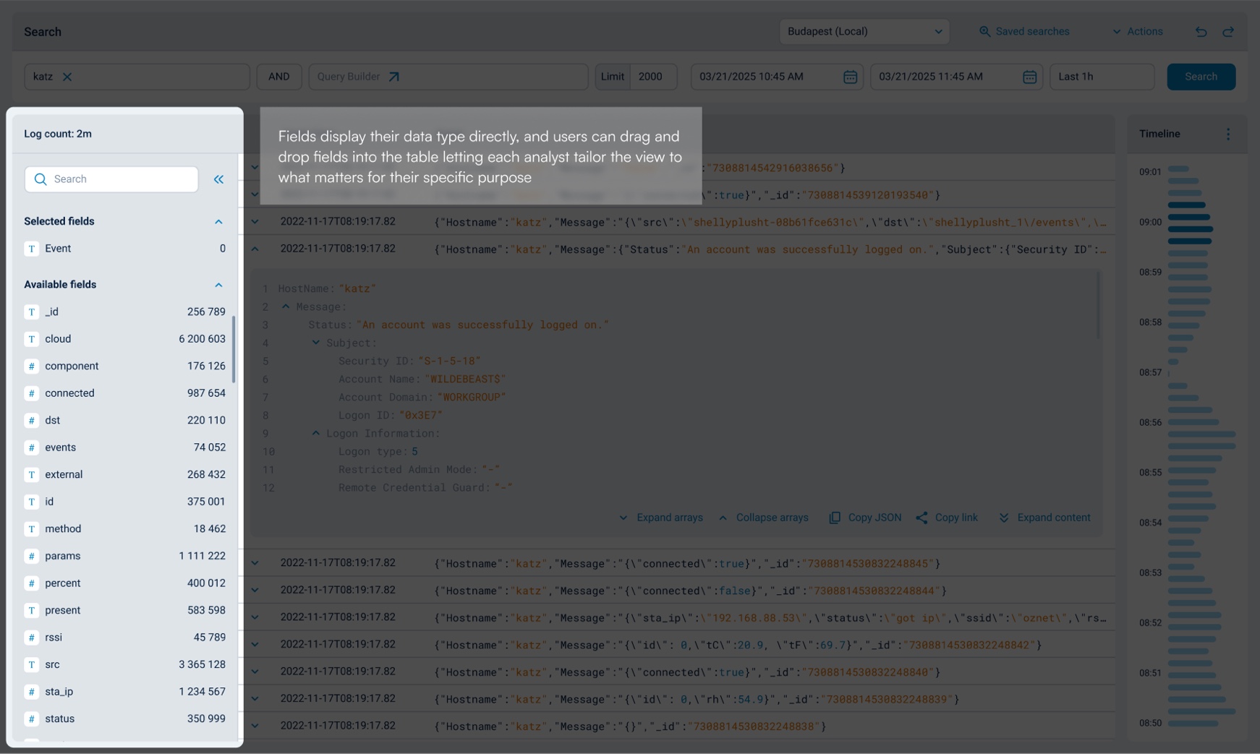Select the percent field row
Viewport: 1260px width, 754px height.
coord(125,583)
